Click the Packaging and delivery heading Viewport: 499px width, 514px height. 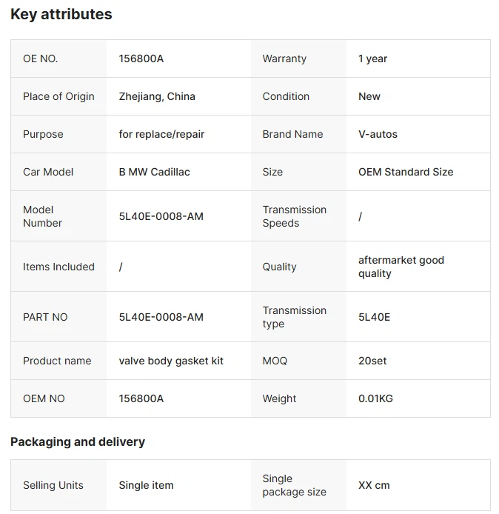point(78,441)
